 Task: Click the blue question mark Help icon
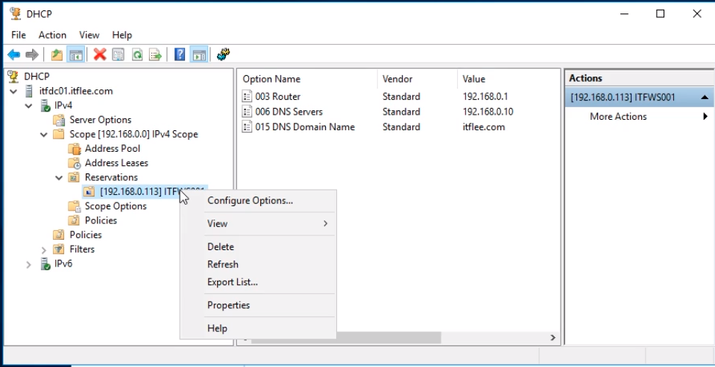(x=180, y=55)
